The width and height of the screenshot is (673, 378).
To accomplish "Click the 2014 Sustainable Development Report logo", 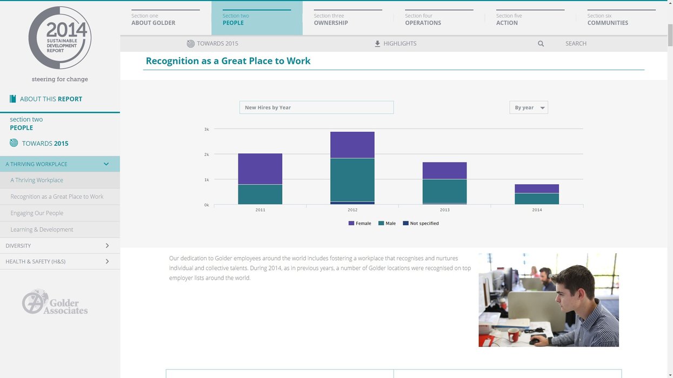I will [59, 38].
